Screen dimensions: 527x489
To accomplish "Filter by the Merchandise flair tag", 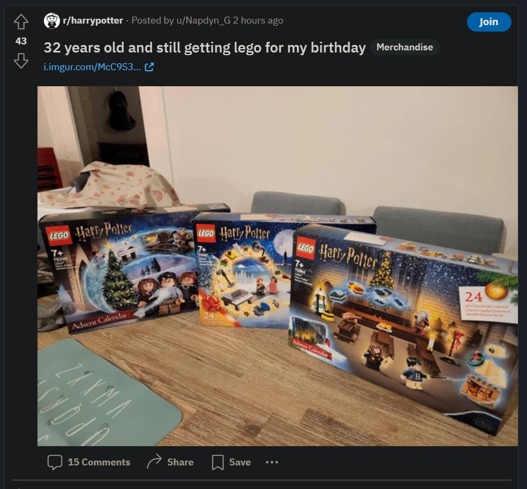I will pyautogui.click(x=405, y=47).
